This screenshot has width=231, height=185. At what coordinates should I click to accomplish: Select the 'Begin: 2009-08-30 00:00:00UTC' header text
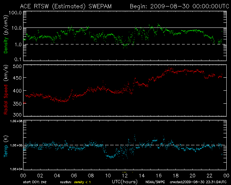179,7
